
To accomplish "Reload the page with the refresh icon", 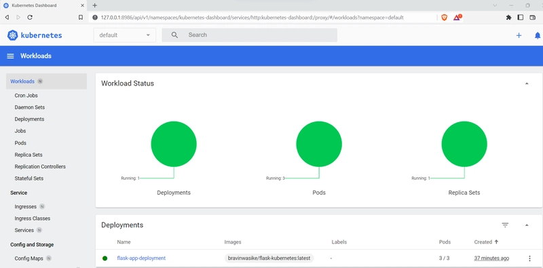I will (x=30, y=18).
